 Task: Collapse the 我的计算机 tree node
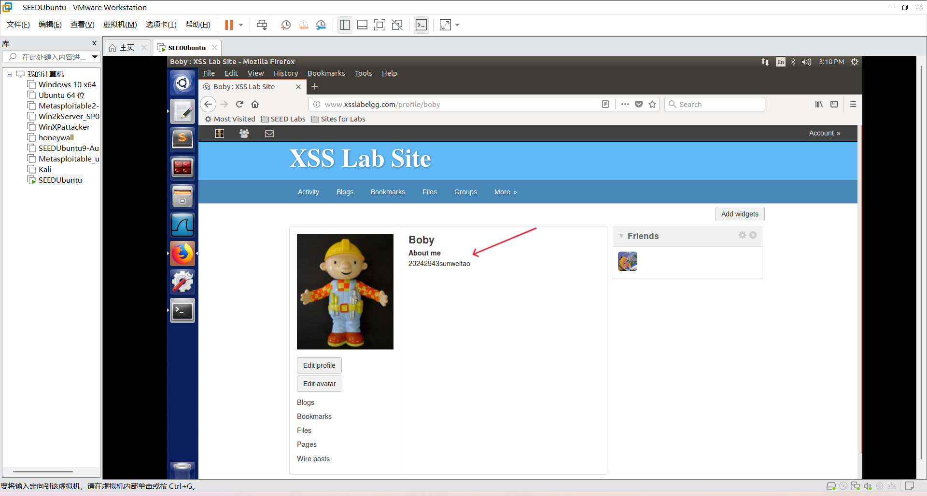point(9,74)
